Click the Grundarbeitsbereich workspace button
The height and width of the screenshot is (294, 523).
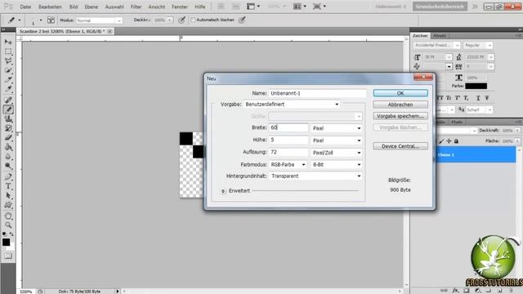point(440,7)
